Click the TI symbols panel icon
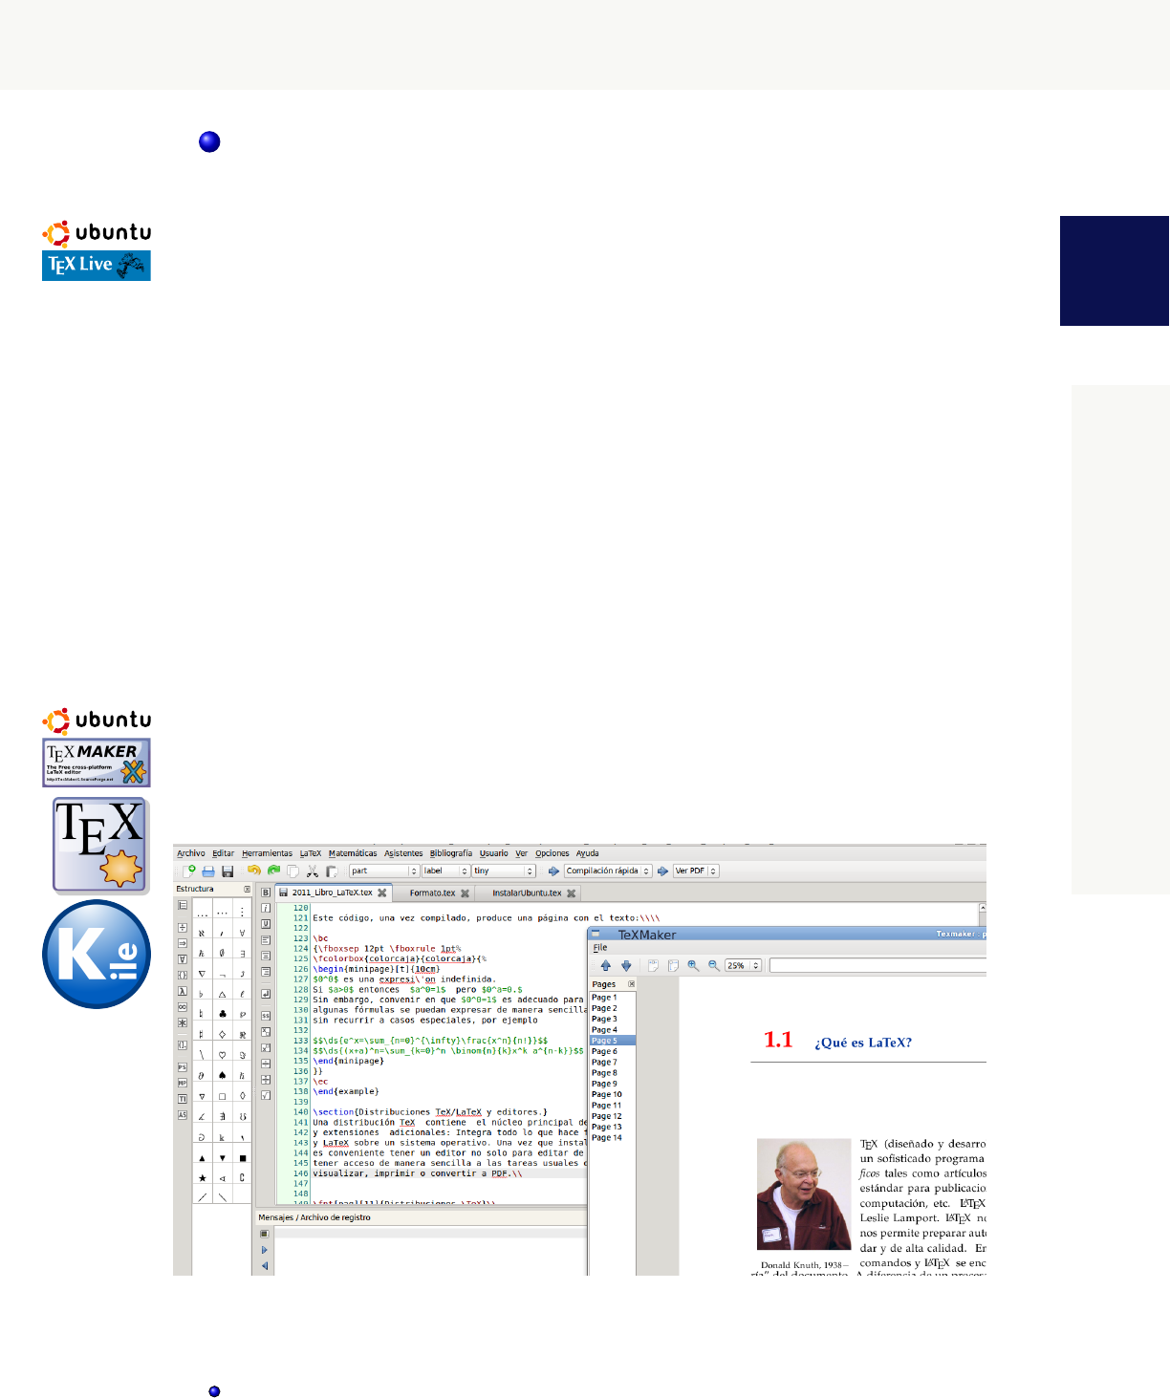 click(183, 1099)
